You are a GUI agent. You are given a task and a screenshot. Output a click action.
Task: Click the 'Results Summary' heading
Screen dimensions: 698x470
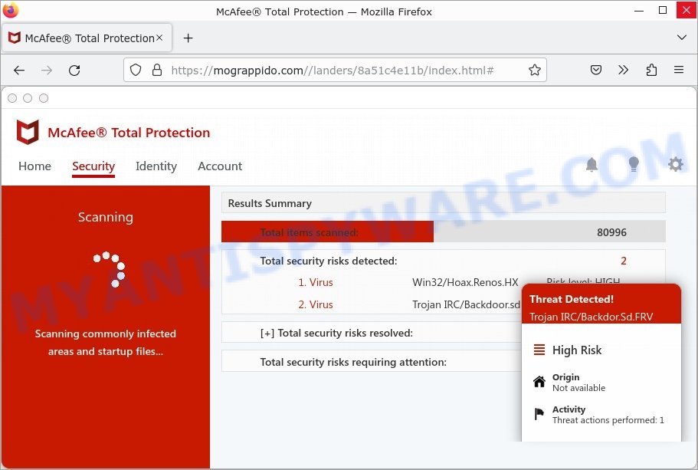pos(270,203)
